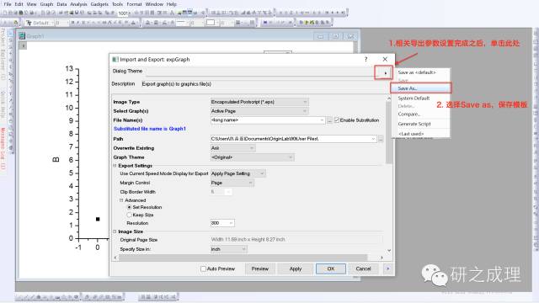The height and width of the screenshot is (303, 539).
Task: Click the layer 1 icon in Graph1 window
Action: point(23,45)
